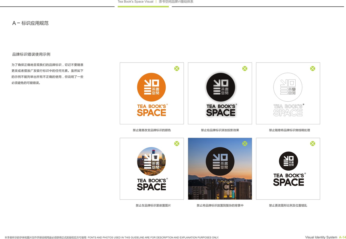
Task: Select the circular emblem filled with a city photo
Action: pyautogui.click(x=151, y=162)
